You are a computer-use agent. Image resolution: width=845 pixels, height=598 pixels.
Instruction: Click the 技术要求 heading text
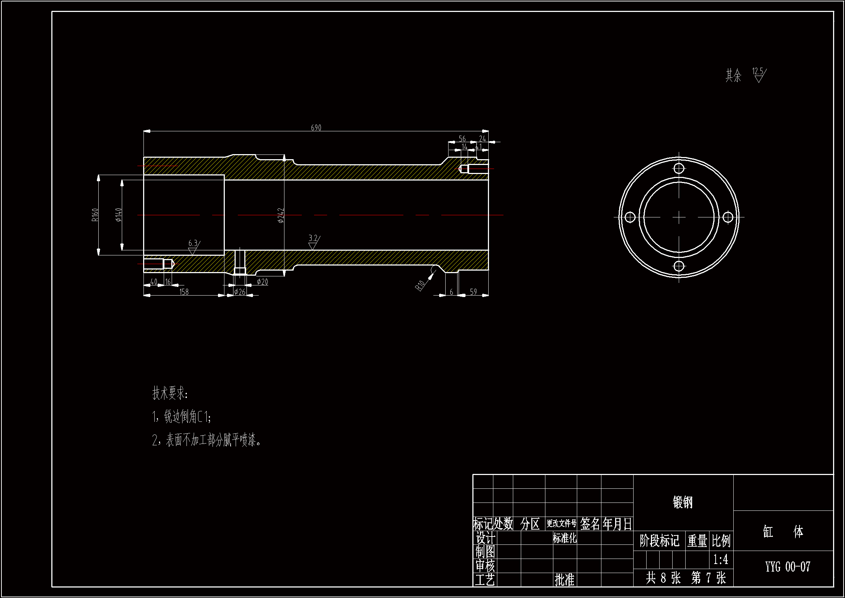[x=170, y=393]
